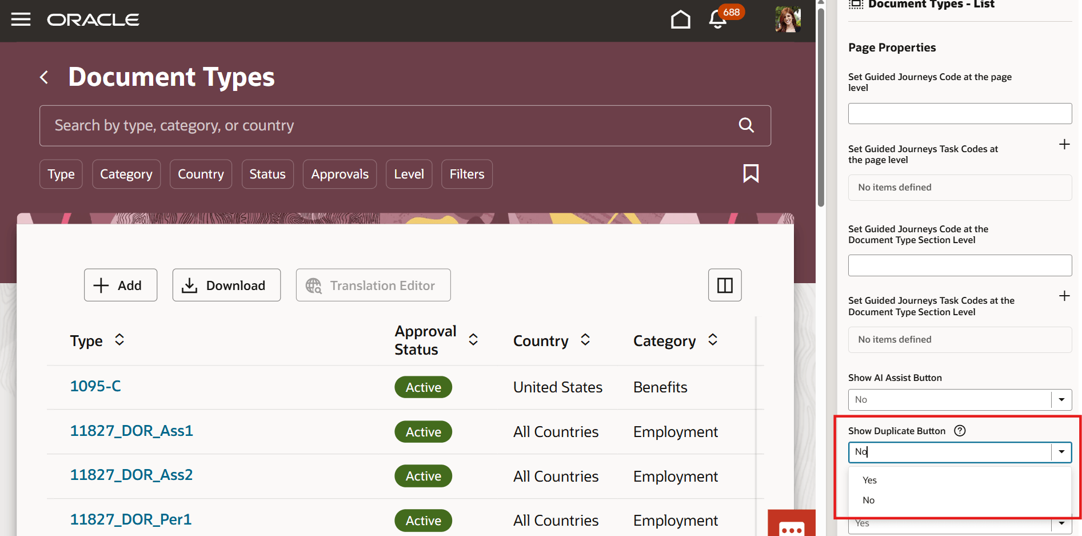Add Task Codes at Document Type Section Level
This screenshot has width=1082, height=536.
1064,296
